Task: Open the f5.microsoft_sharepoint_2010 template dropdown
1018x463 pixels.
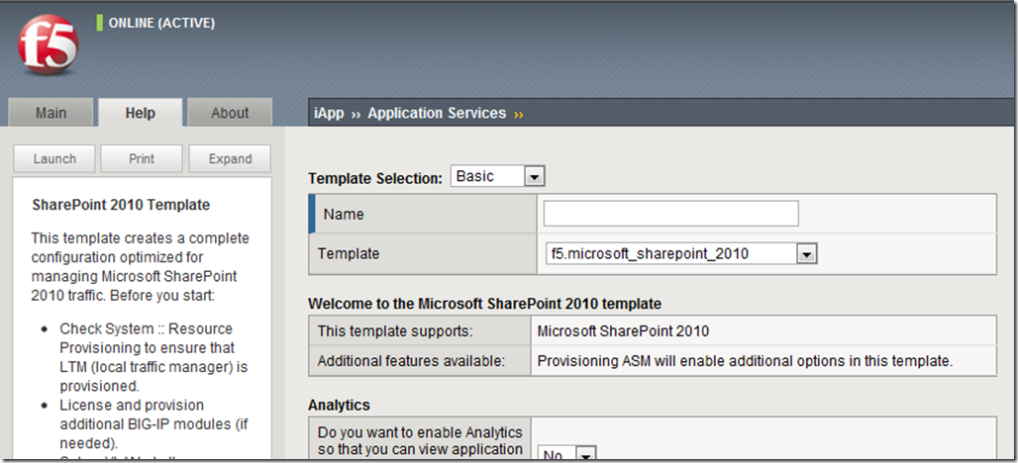Action: click(x=681, y=254)
